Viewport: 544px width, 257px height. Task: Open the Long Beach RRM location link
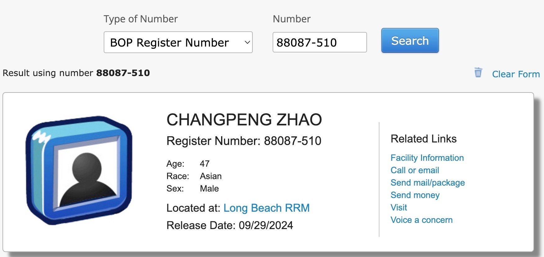pyautogui.click(x=266, y=208)
